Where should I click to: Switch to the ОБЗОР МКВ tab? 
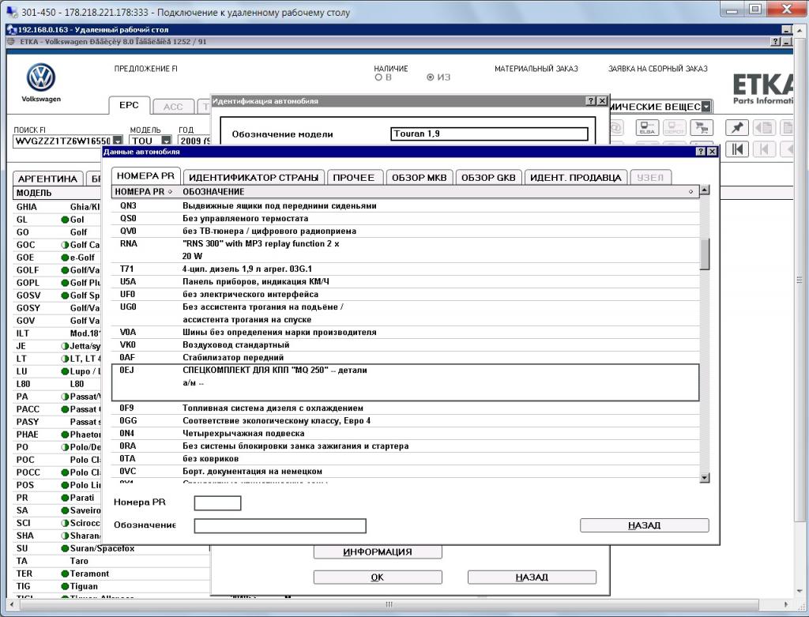pyautogui.click(x=420, y=178)
